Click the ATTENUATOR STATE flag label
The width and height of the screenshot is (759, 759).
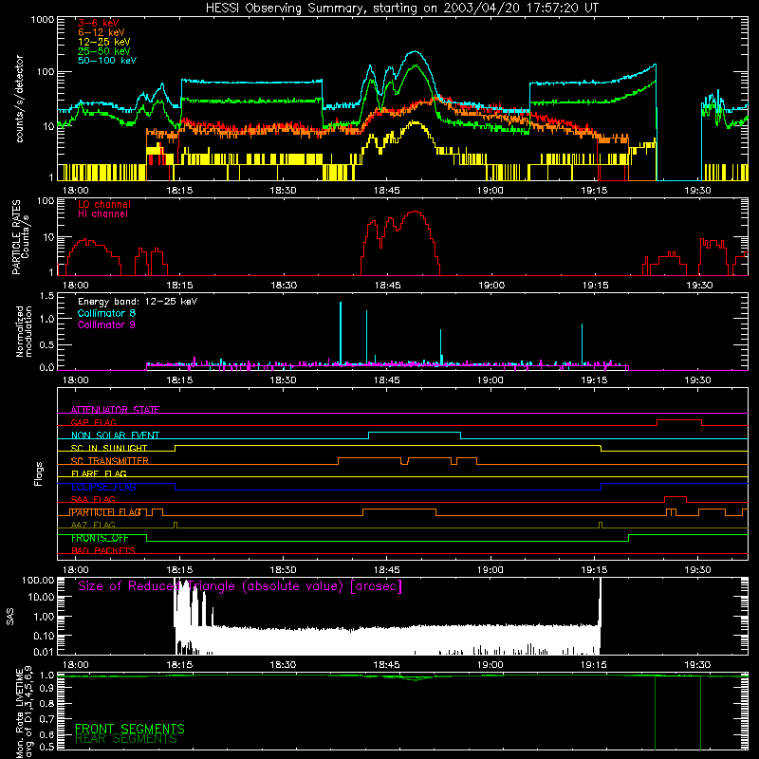click(115, 410)
